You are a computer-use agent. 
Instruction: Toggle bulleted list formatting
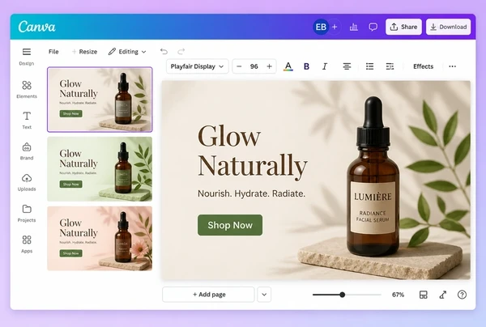[369, 66]
